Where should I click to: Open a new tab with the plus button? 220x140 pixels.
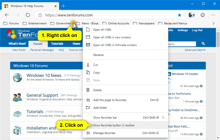(63, 6)
